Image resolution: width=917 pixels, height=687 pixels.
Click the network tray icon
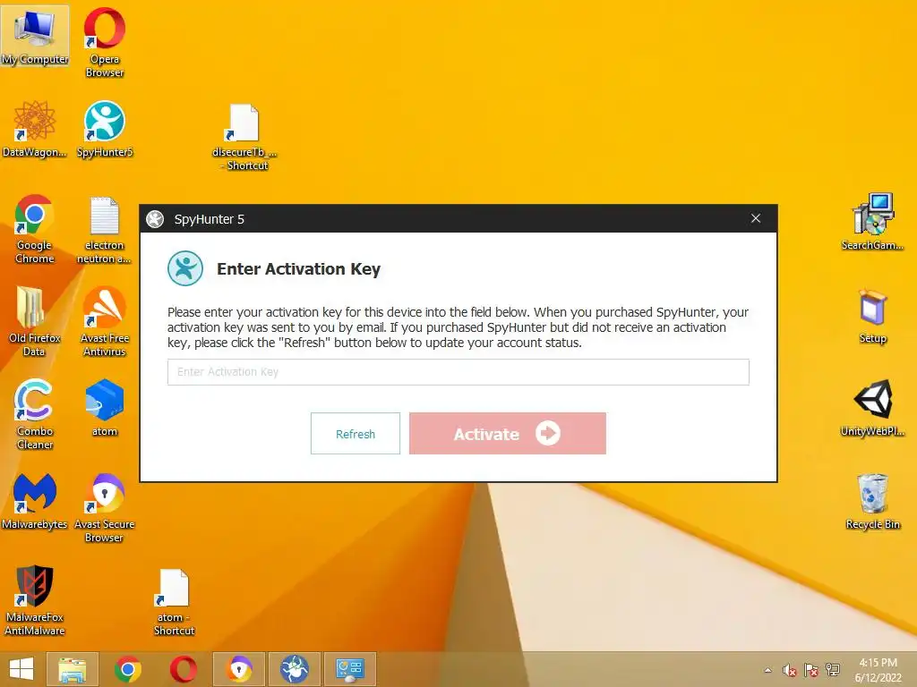pos(832,670)
